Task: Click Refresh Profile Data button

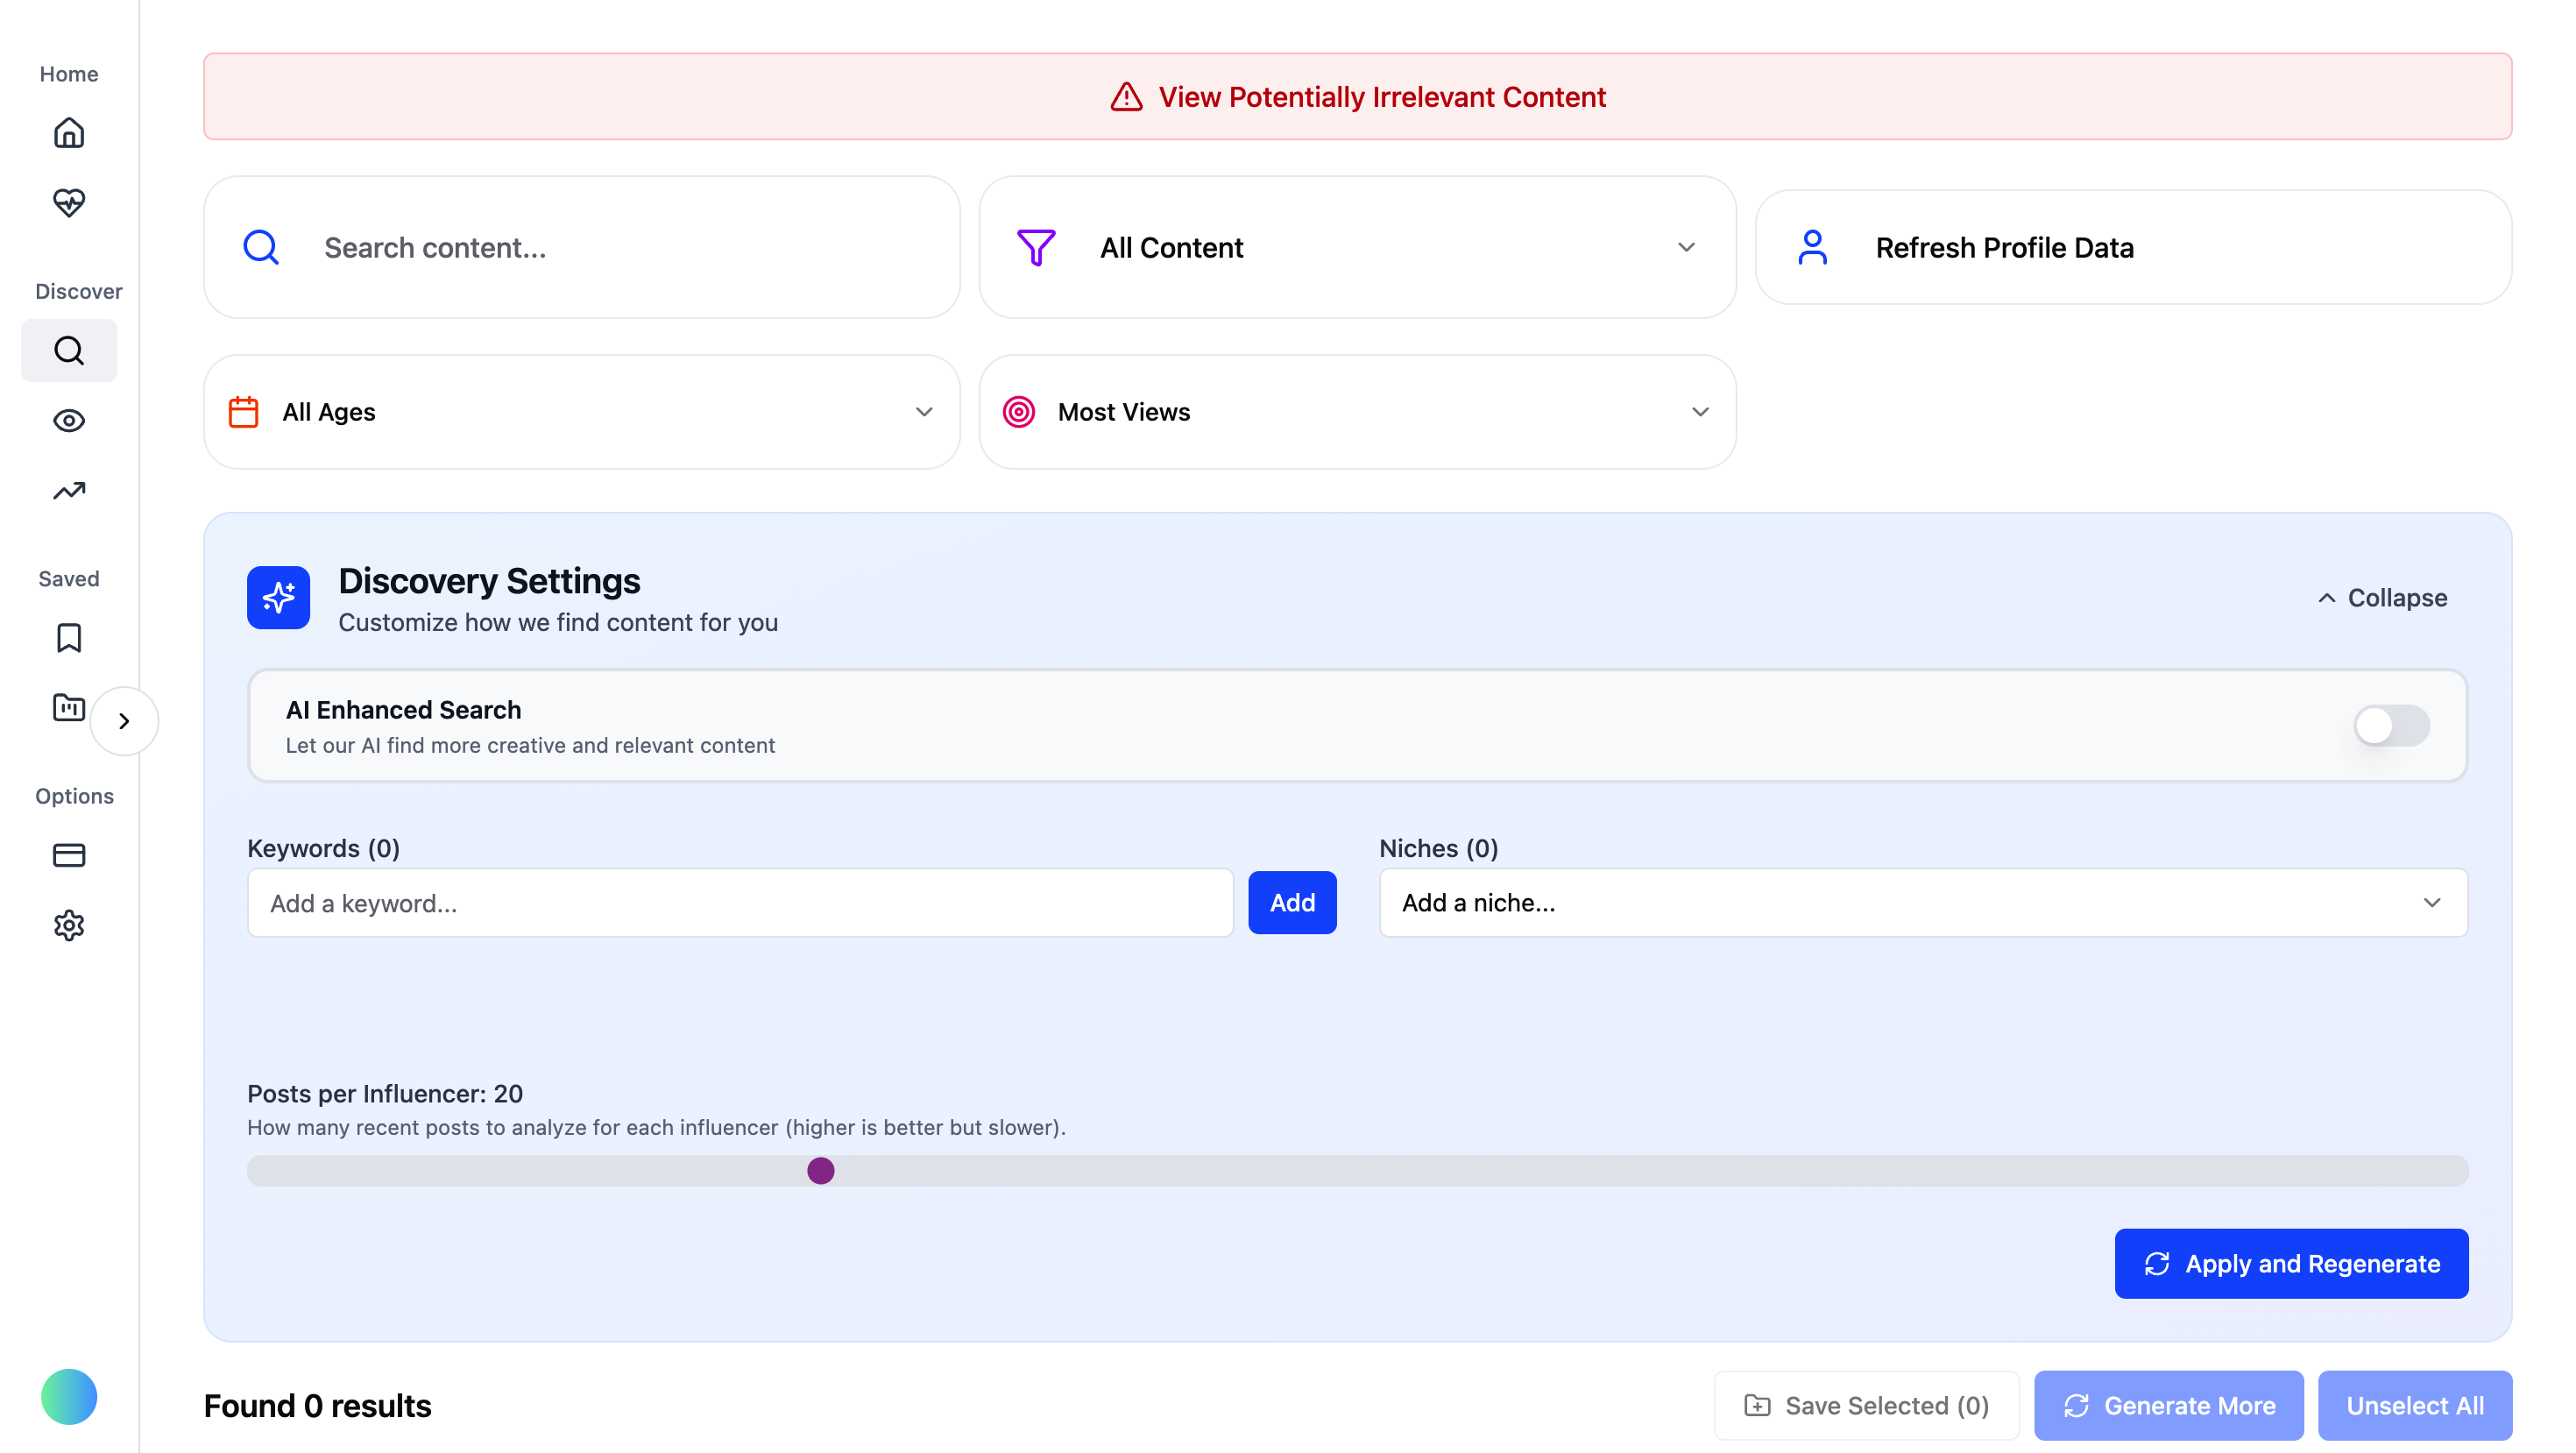Action: click(2133, 247)
